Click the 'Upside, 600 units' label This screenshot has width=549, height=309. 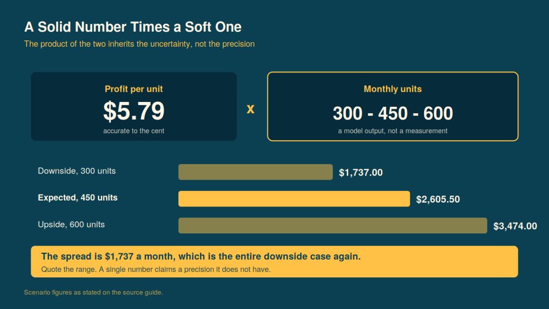click(x=71, y=225)
